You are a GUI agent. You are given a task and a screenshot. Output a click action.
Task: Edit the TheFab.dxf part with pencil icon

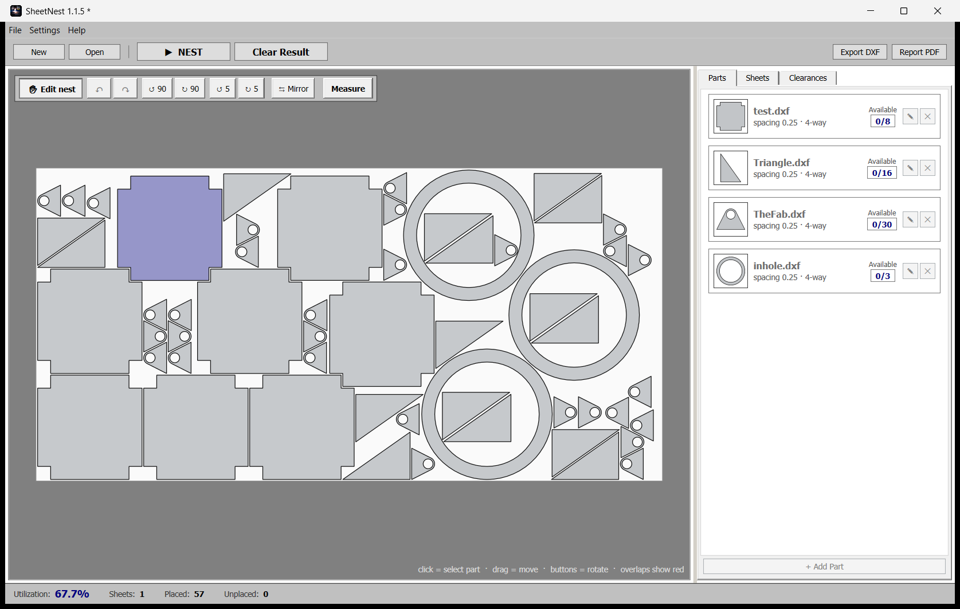[910, 219]
